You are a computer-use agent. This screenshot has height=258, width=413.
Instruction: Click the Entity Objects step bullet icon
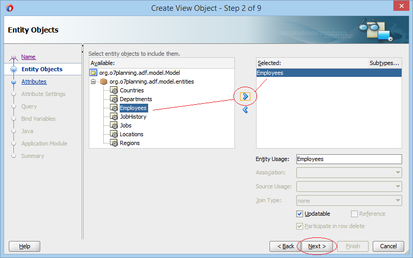pyautogui.click(x=14, y=69)
